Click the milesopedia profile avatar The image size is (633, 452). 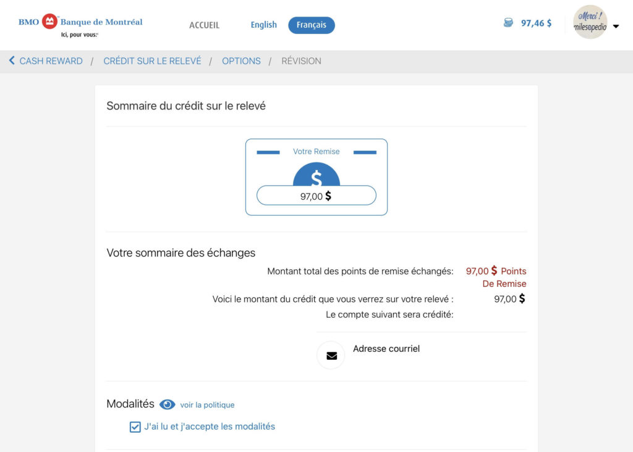590,23
